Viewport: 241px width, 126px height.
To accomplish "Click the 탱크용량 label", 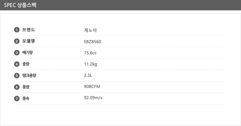I will coord(29,76).
